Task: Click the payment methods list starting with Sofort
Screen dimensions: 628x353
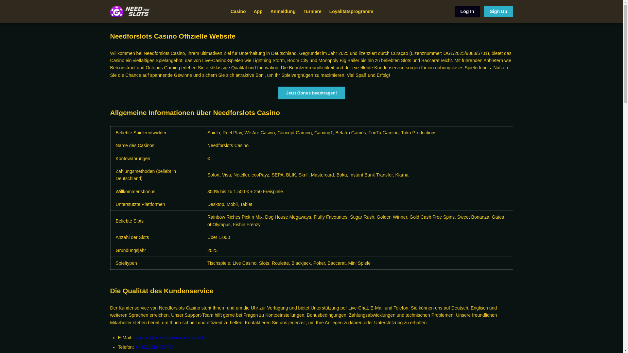Action: [x=357, y=175]
